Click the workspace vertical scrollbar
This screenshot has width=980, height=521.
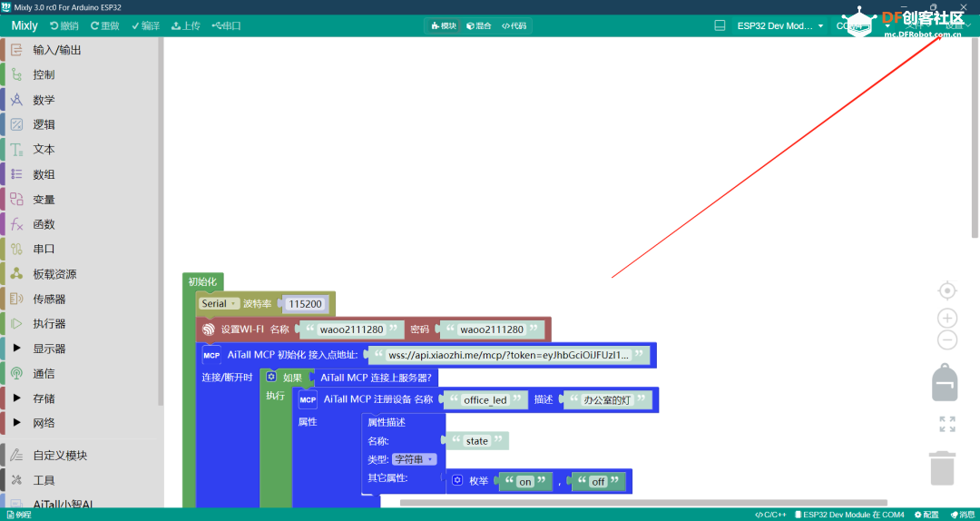(975, 138)
